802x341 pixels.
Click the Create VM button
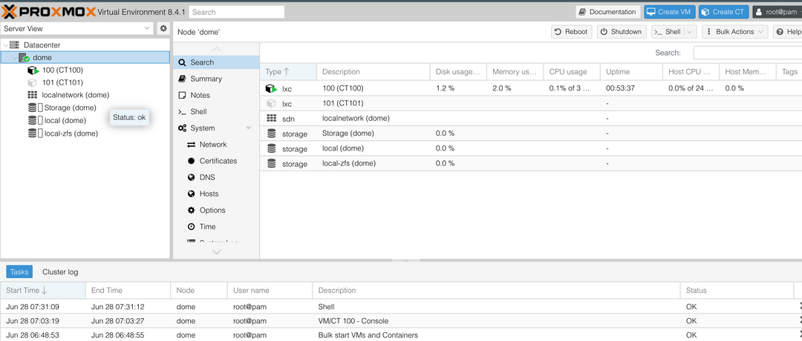[x=671, y=12]
